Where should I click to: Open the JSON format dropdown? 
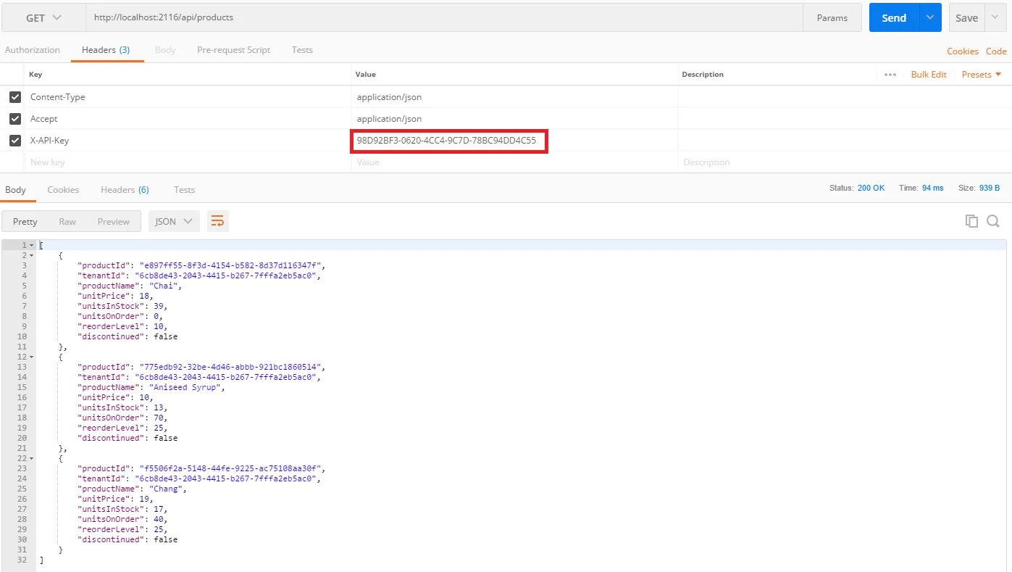[x=174, y=221]
